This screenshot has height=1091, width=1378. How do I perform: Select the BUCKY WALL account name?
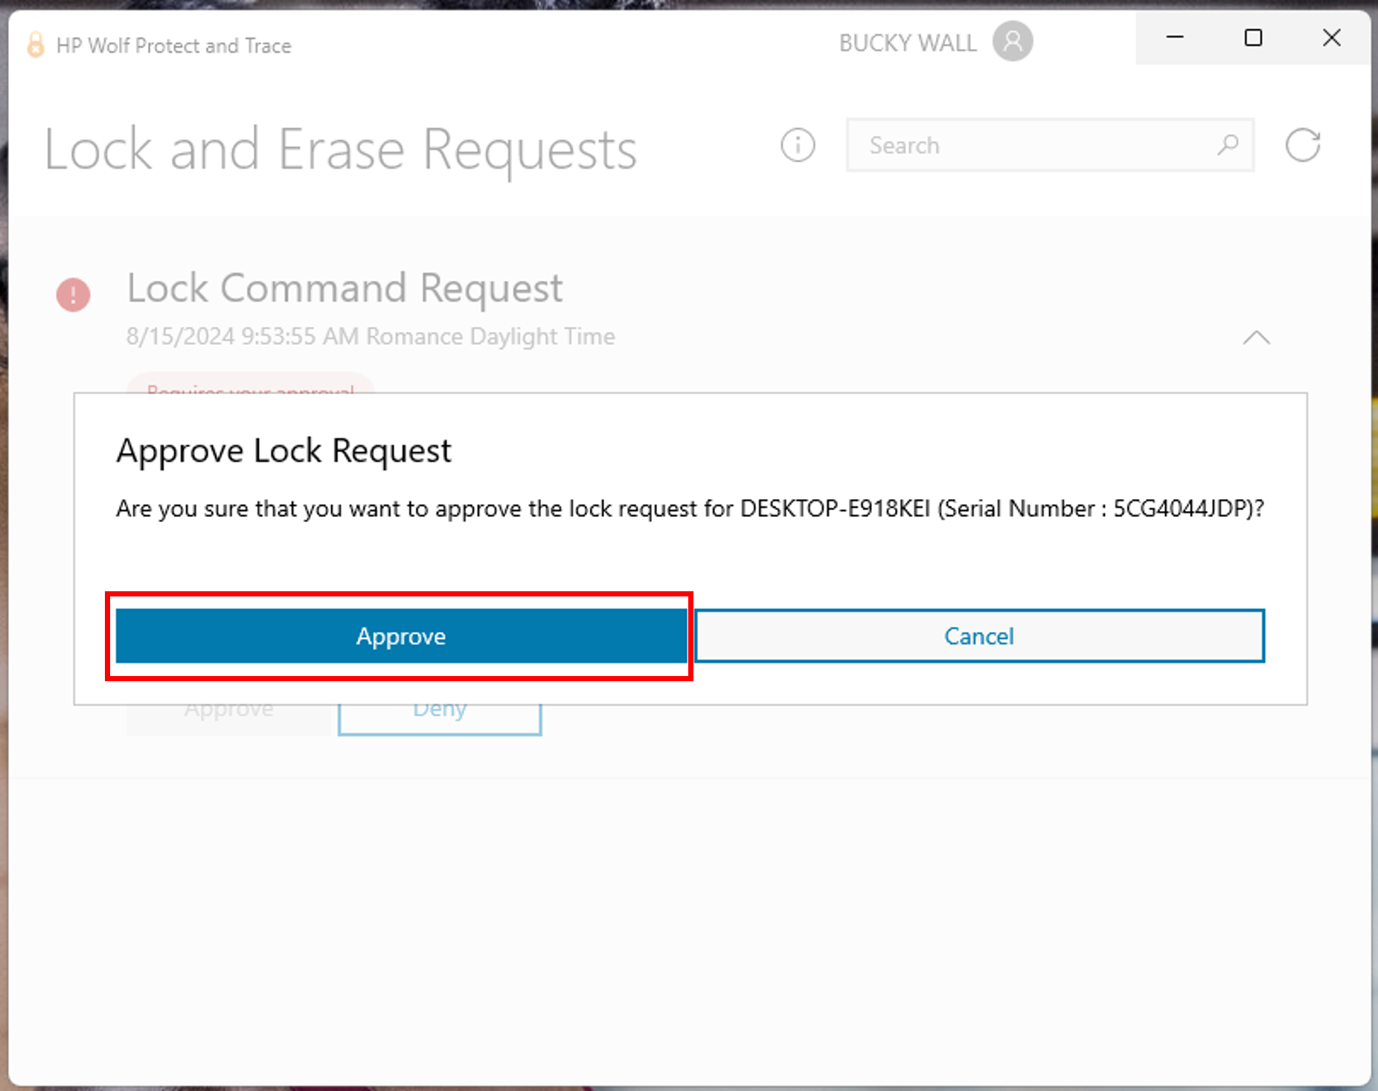click(x=908, y=42)
